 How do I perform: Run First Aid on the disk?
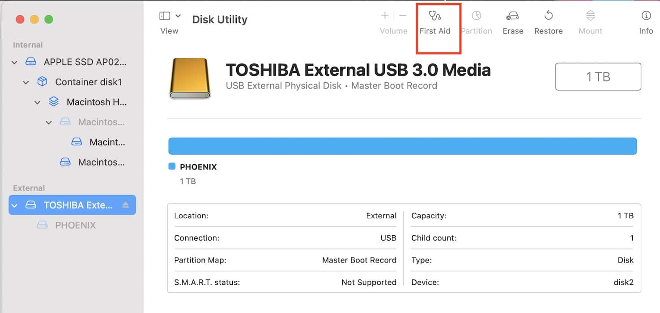434,17
